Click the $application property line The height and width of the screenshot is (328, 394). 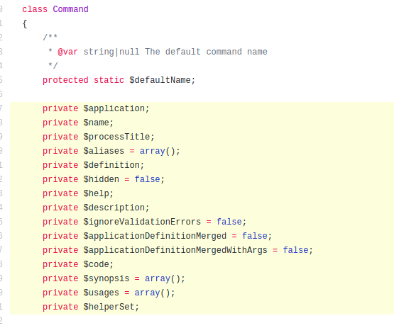[96, 108]
